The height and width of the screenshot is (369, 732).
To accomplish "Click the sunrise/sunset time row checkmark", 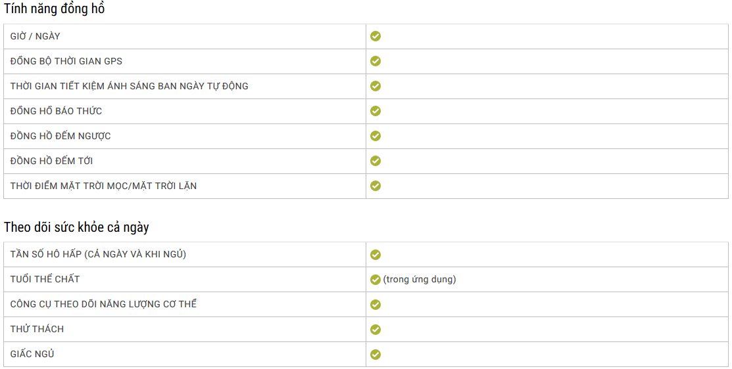I will click(376, 186).
